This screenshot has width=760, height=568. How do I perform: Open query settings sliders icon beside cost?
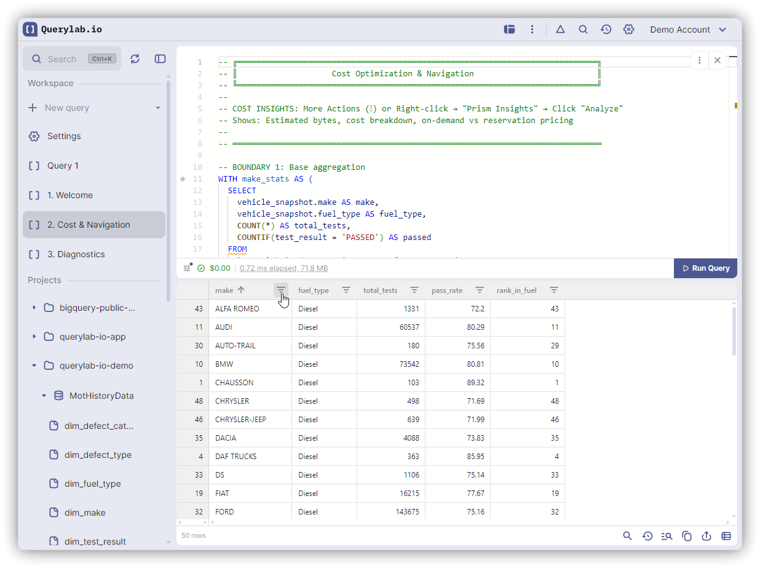click(188, 268)
